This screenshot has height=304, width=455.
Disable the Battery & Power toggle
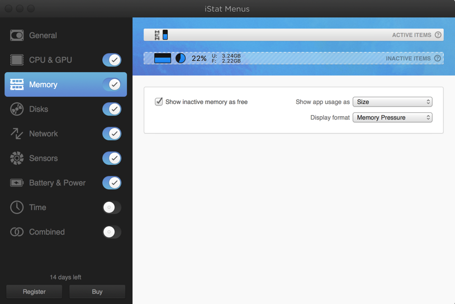[112, 183]
